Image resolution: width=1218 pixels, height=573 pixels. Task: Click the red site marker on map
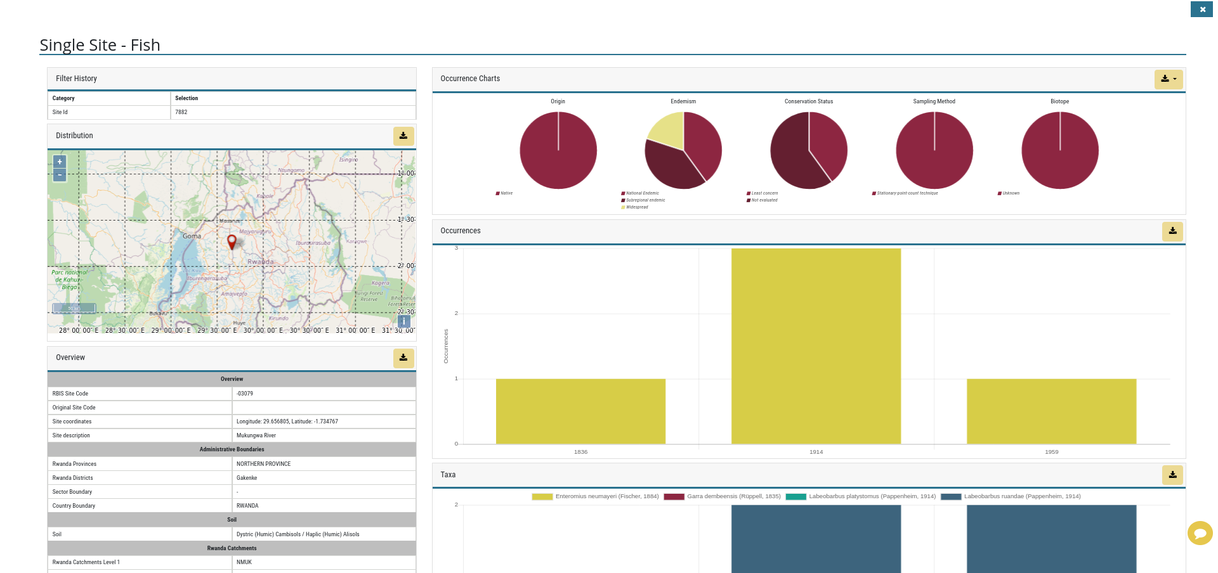pyautogui.click(x=232, y=241)
